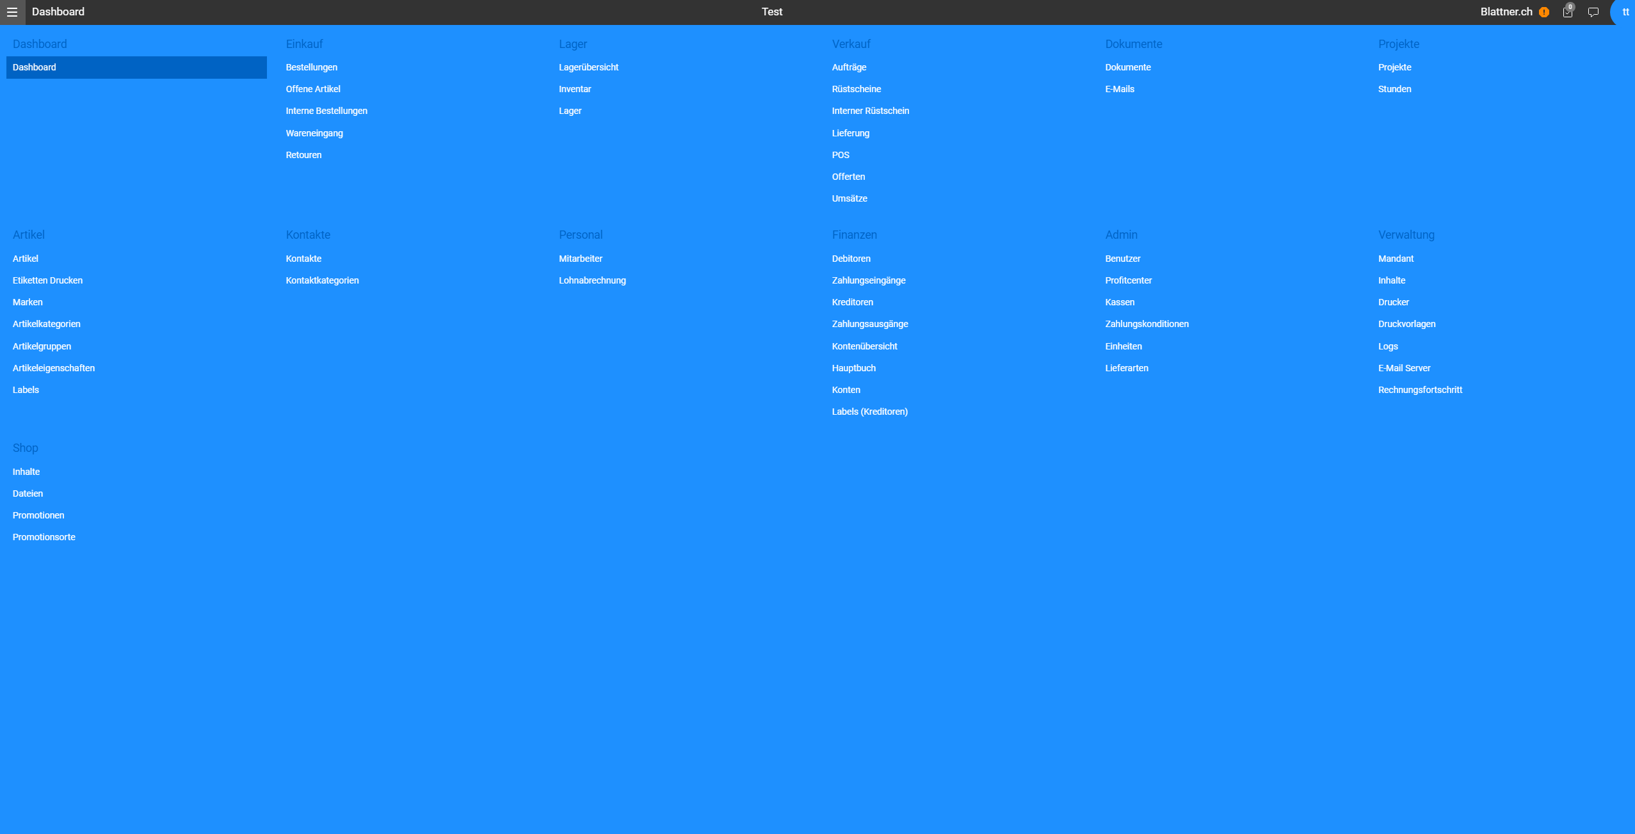
Task: Go to Kontaktkategorien
Action: pos(322,280)
